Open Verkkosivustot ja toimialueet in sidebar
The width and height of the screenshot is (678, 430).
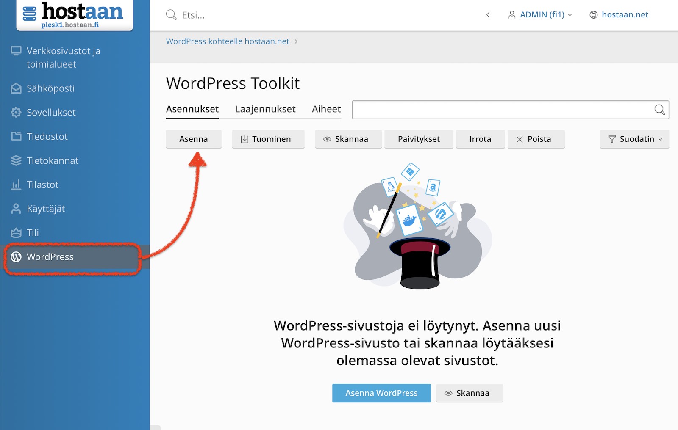(75, 58)
